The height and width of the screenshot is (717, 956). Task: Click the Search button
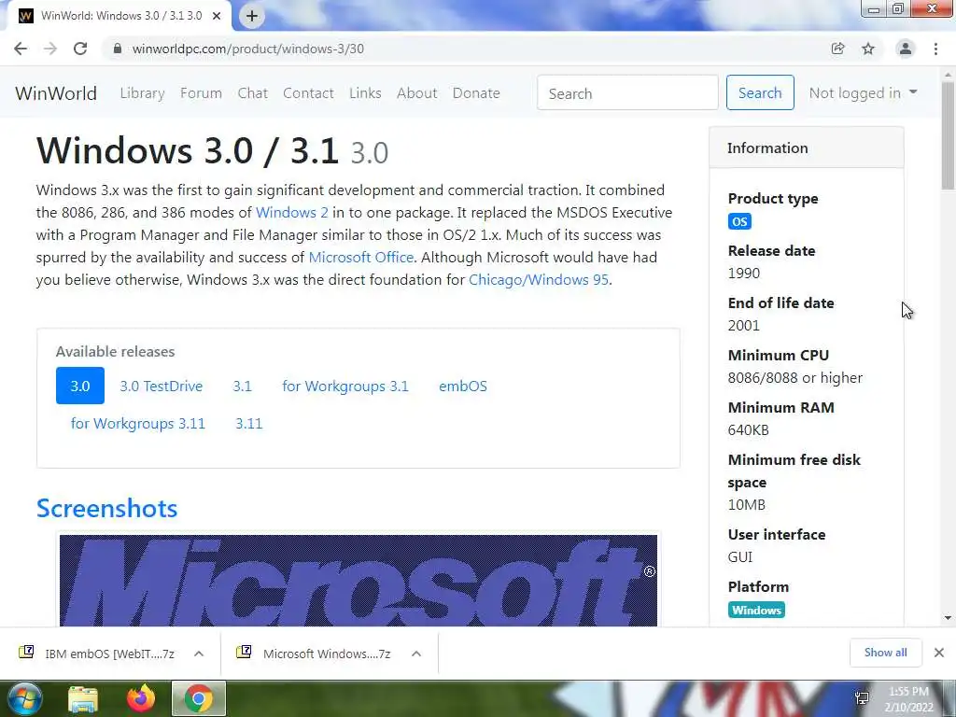click(760, 92)
